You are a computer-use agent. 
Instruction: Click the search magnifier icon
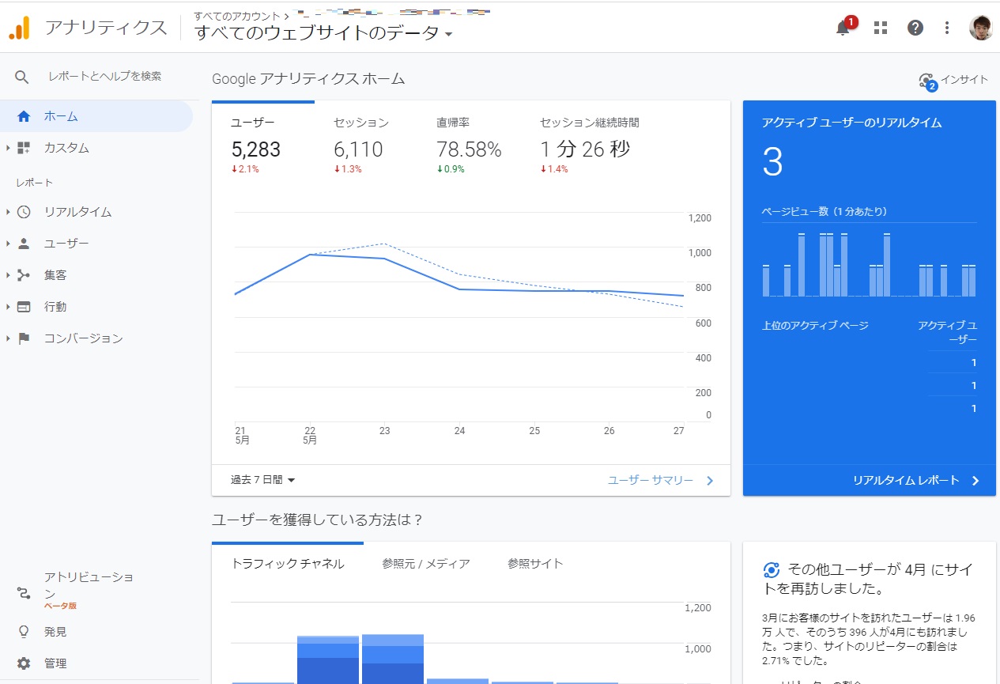click(22, 77)
